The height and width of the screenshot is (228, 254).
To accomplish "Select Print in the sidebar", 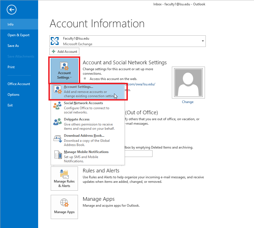I will [x=19, y=67].
